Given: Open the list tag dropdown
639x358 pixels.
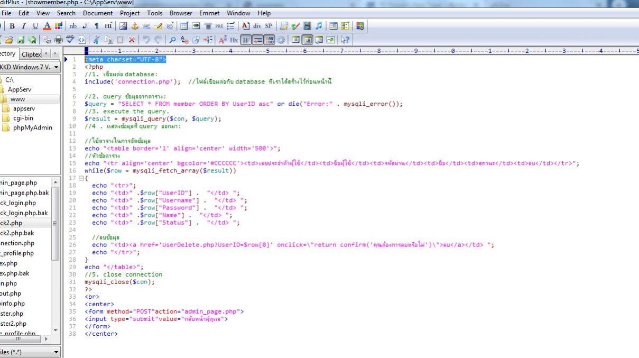Looking at the screenshot, I should click(x=231, y=26).
